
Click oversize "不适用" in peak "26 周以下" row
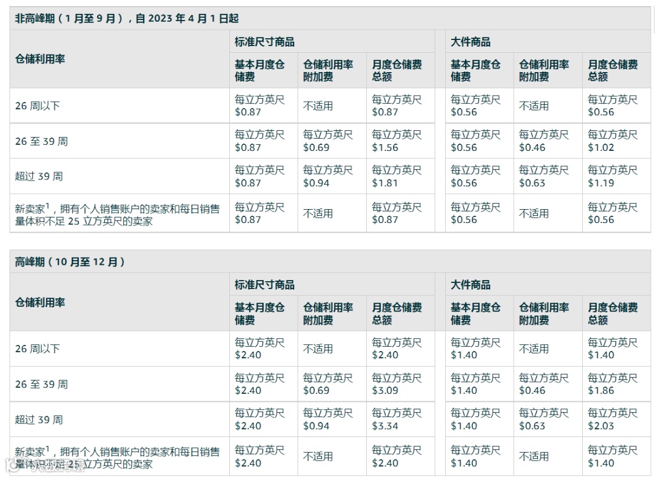534,349
